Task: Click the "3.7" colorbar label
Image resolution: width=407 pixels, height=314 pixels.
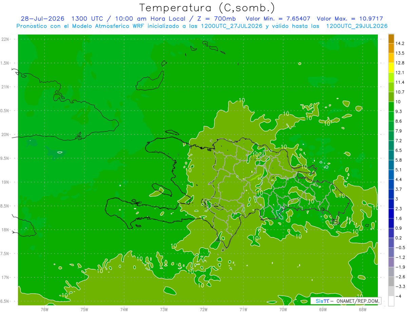Action: pyautogui.click(x=399, y=189)
